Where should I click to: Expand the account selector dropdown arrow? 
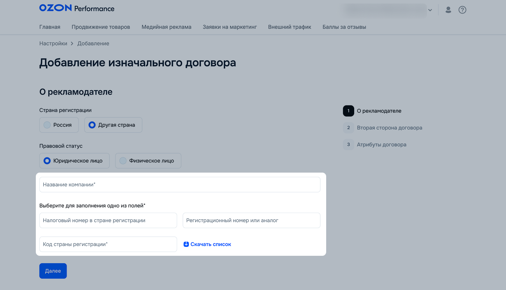click(x=430, y=10)
